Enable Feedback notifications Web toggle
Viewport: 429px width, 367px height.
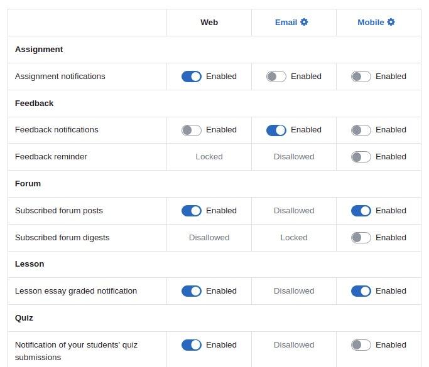(191, 130)
